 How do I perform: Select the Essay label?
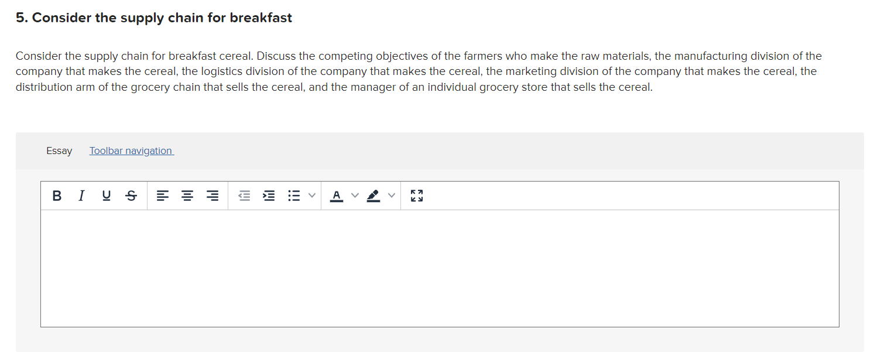point(59,151)
